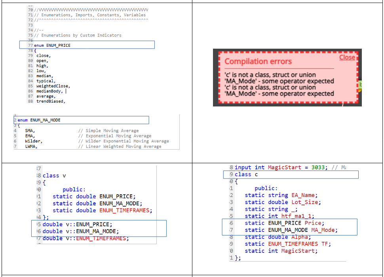Click red 'ENUM_TIMEFRAMES' in class v
This screenshot has height=277, width=384.
pos(124,211)
